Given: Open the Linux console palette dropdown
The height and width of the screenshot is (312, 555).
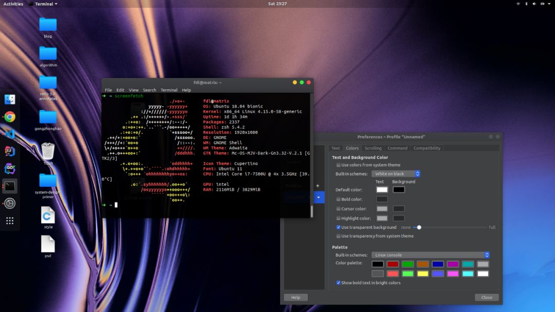Looking at the screenshot, I should [431, 255].
